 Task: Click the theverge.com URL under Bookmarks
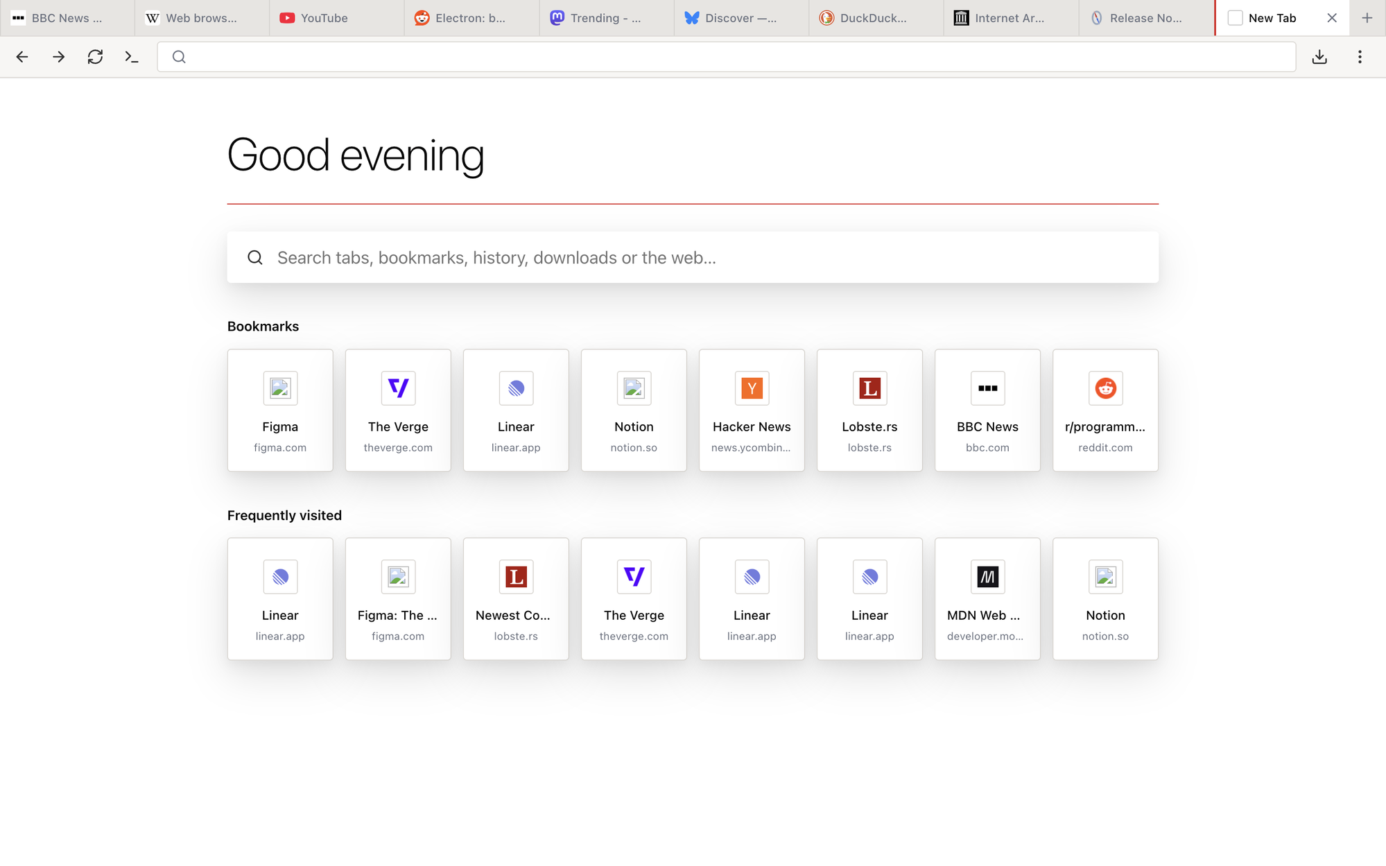coord(398,448)
